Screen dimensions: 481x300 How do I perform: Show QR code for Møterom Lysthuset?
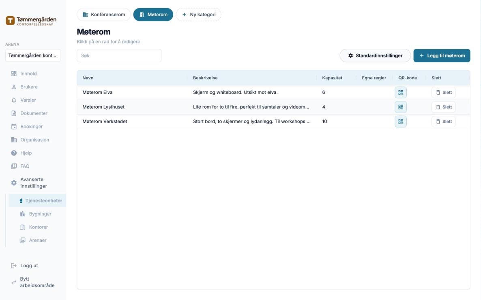point(400,107)
